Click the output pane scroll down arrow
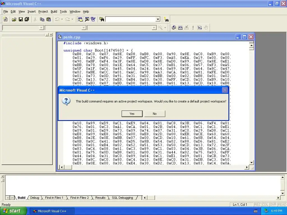This screenshot has width=287, height=215. tap(283, 193)
